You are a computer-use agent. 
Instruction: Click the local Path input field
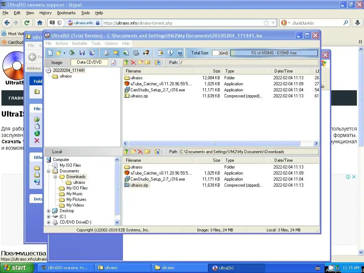(249, 152)
